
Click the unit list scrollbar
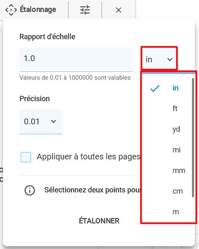tap(193, 138)
